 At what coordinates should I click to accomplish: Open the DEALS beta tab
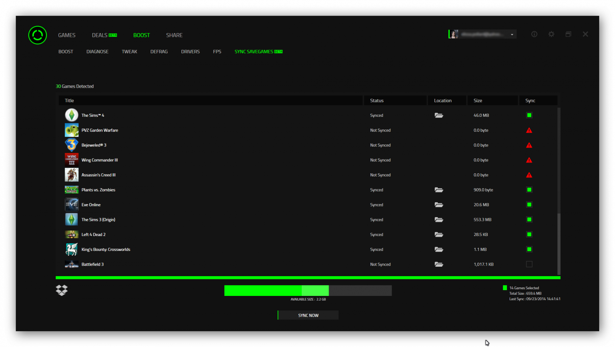104,35
